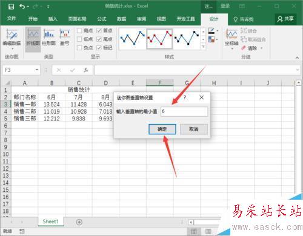Viewport: 303px width, 236px height.
Task: Uncheck the 标记 (Markers) checkbox
Action: pos(99,48)
